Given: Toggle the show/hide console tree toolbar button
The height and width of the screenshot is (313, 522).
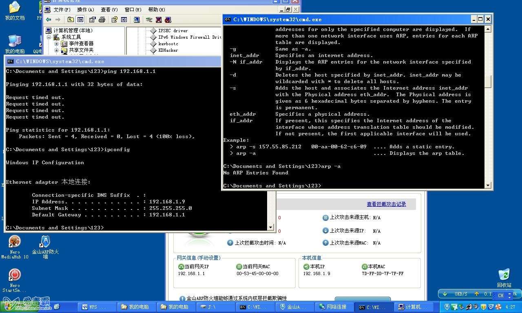Looking at the screenshot, I should 80,20.
